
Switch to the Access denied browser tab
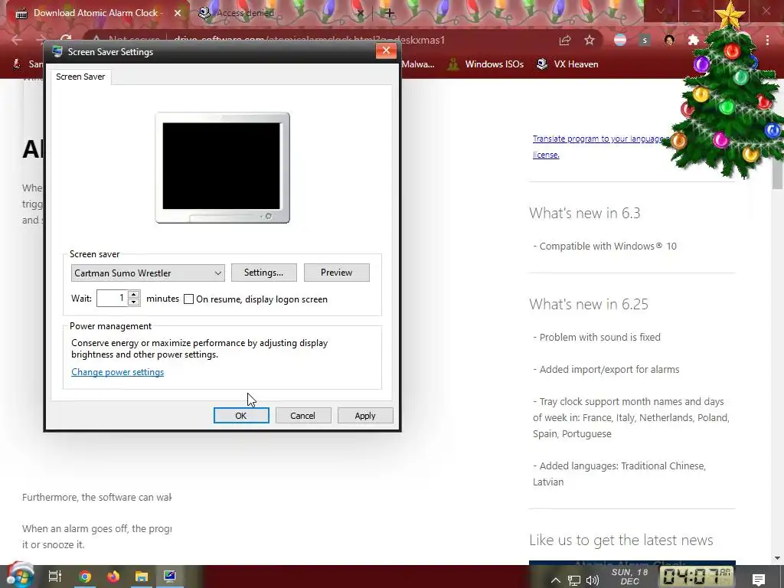(245, 13)
